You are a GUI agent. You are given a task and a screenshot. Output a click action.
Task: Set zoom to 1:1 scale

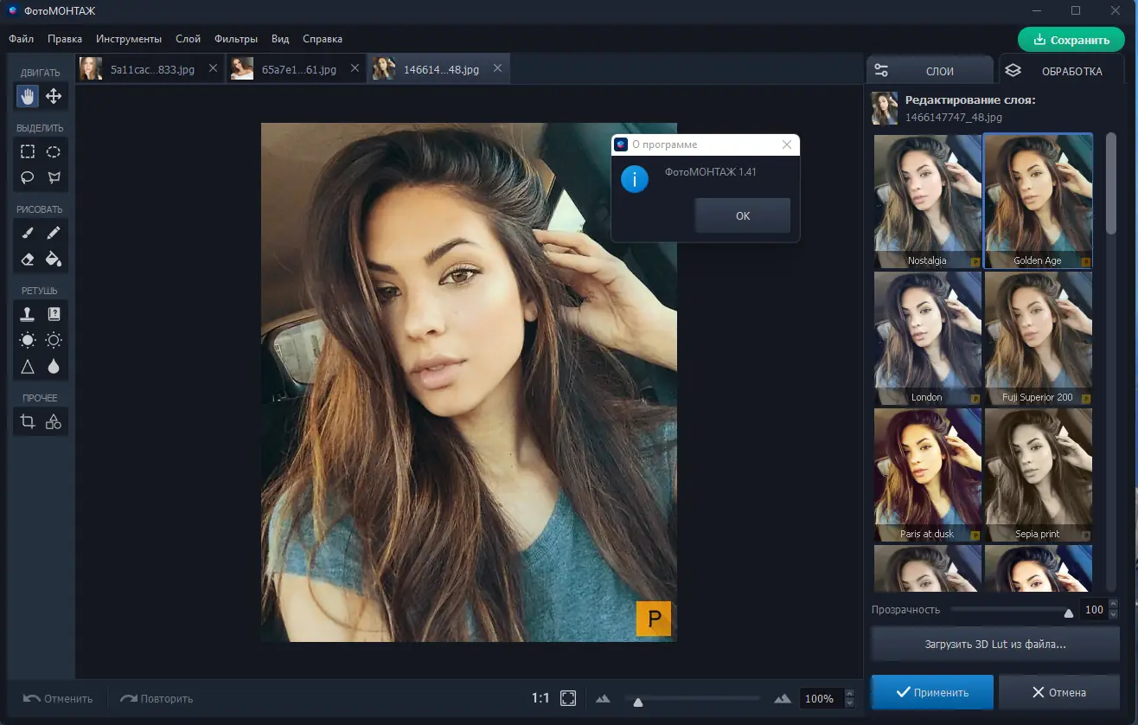pos(540,698)
